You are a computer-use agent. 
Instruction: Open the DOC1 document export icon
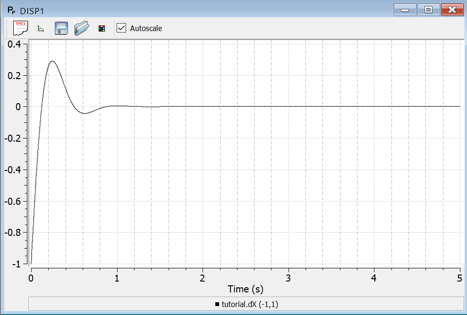(21, 28)
